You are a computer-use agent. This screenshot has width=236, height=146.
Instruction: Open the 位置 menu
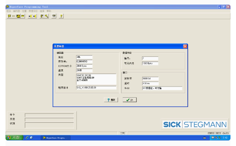[24, 11]
